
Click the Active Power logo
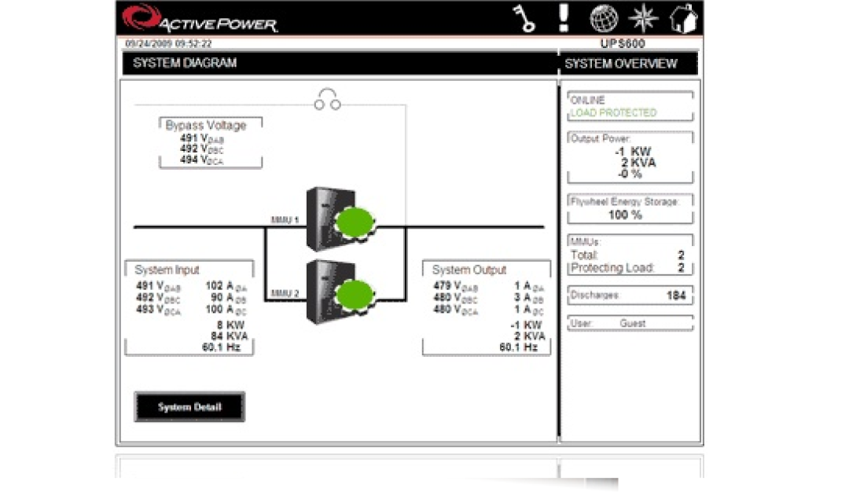(x=200, y=19)
